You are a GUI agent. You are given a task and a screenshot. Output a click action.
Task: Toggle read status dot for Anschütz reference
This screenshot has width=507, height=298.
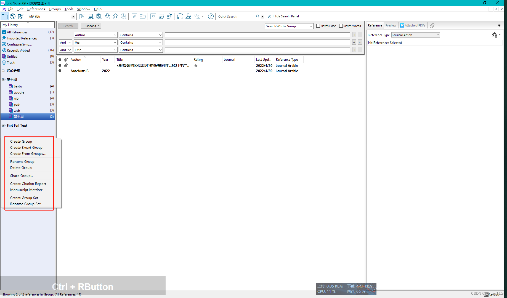tap(60, 71)
